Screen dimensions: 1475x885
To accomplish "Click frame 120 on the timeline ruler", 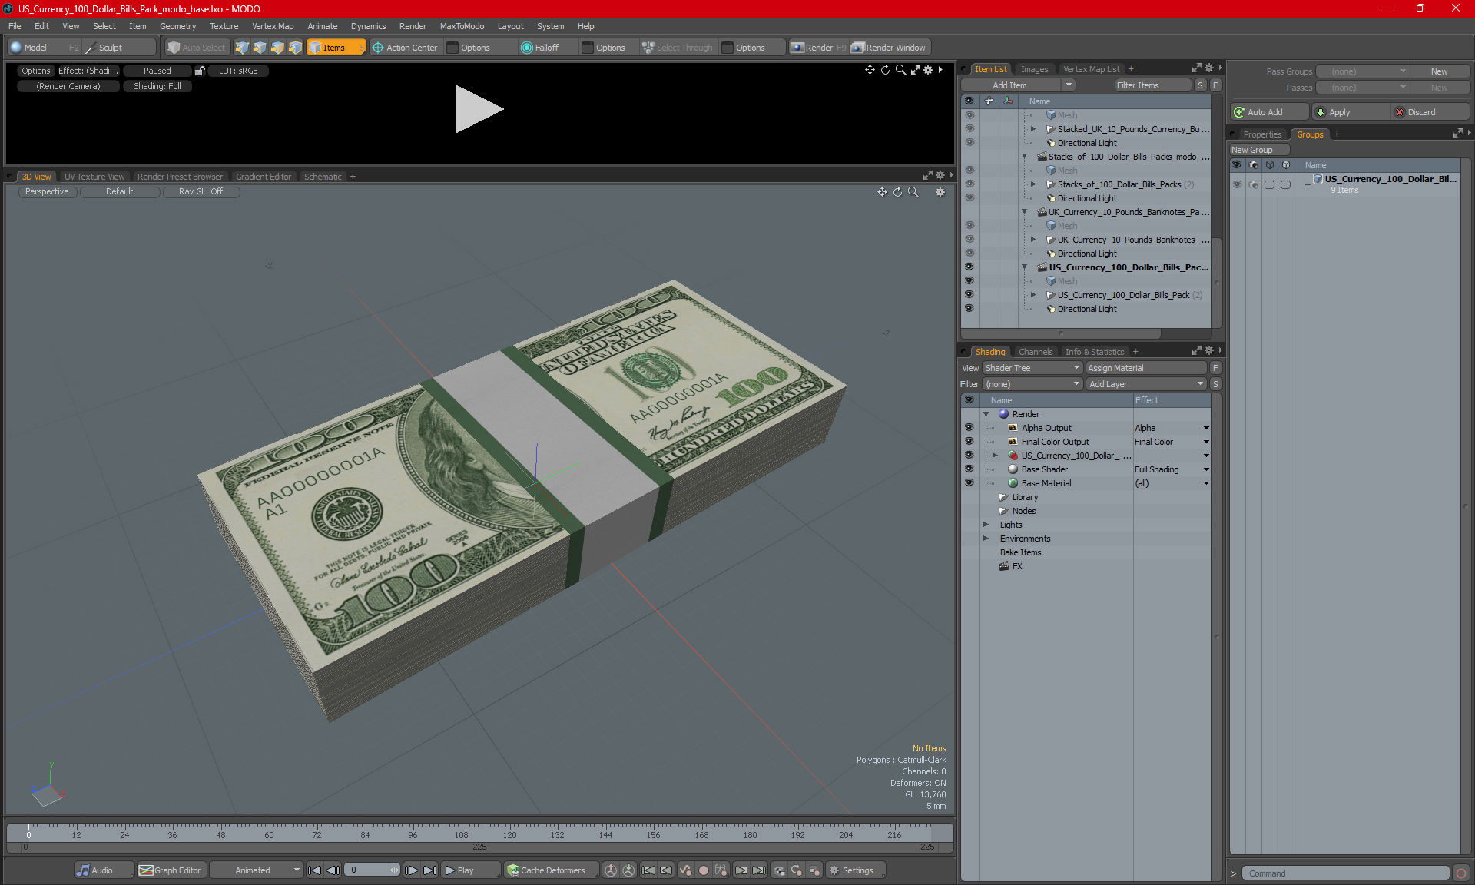I will [509, 834].
